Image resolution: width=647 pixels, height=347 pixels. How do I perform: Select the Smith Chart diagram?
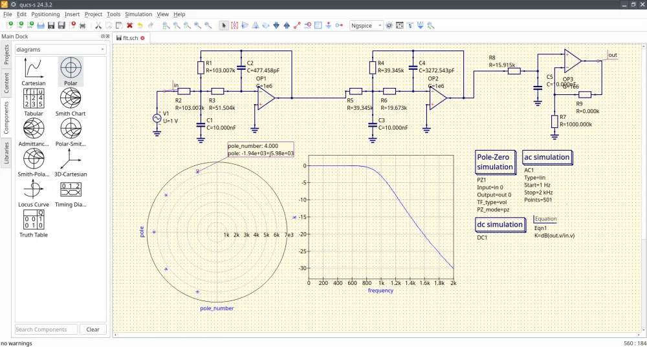tap(71, 100)
